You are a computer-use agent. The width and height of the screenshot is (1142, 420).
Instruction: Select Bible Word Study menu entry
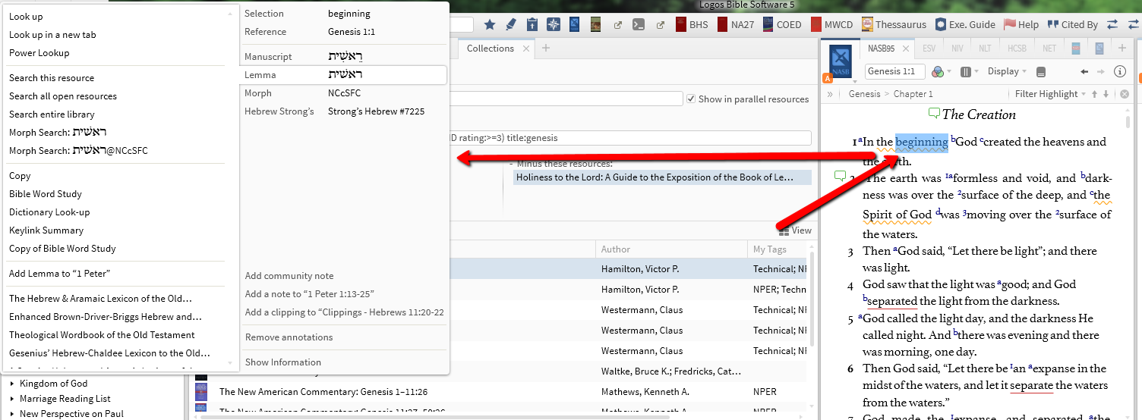46,193
